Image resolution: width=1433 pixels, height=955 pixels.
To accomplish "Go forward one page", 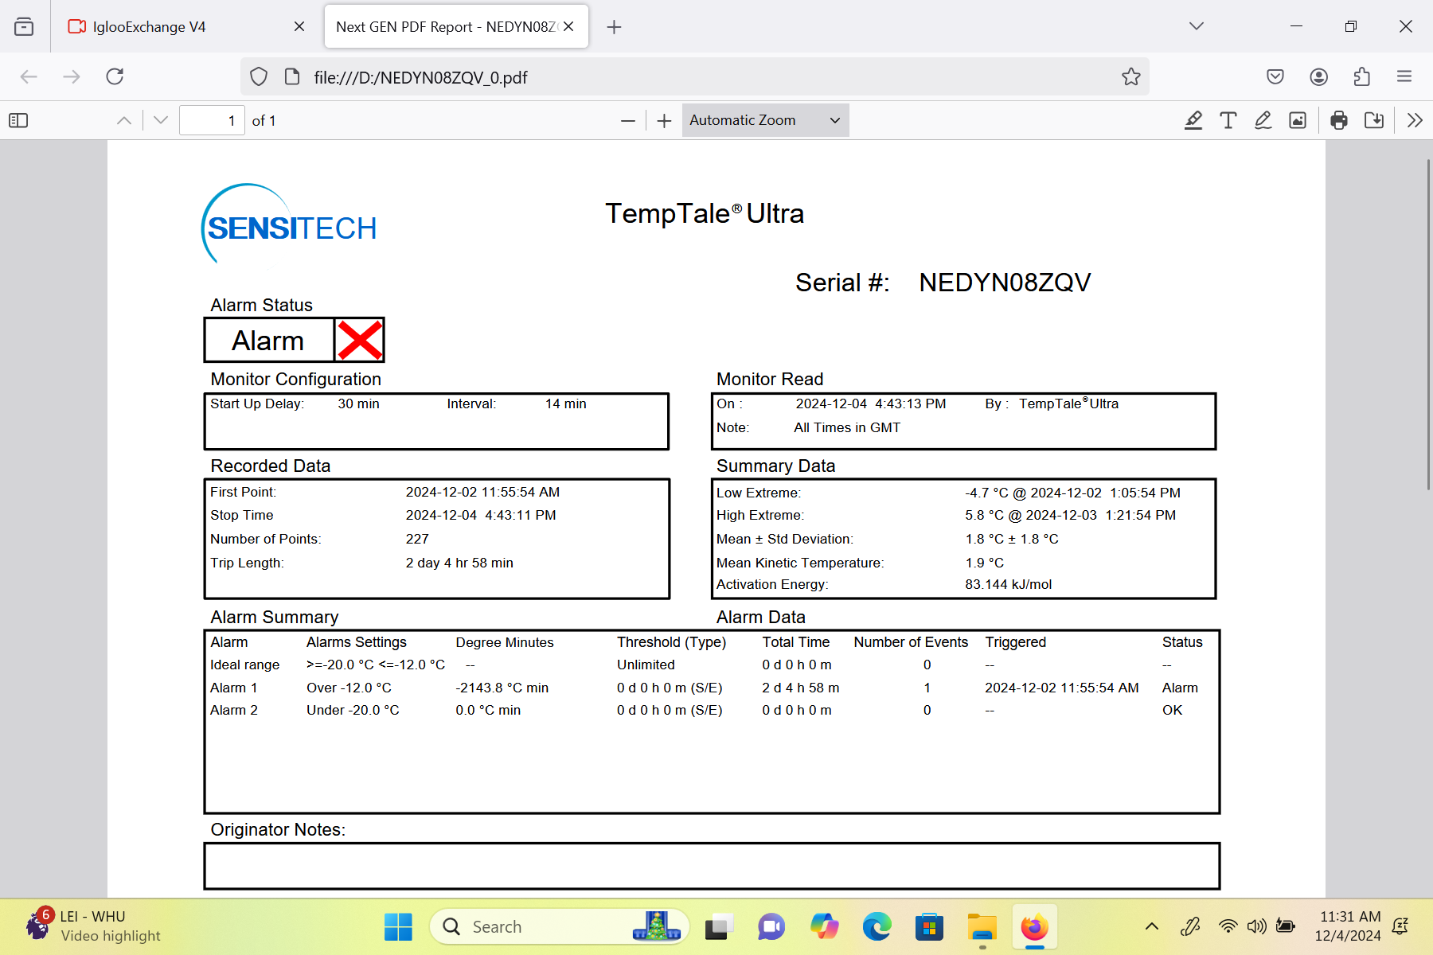I will click(72, 76).
